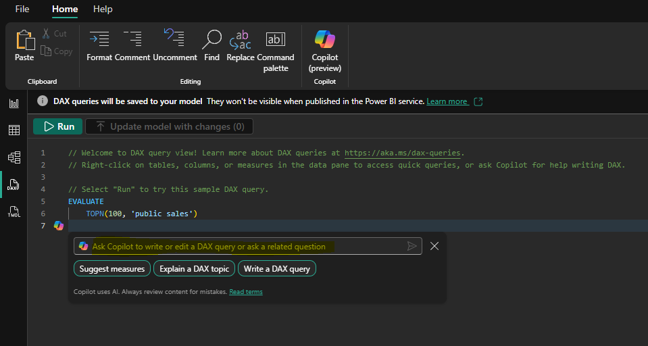The image size is (648, 346).
Task: Open the Learn more link
Action: point(447,101)
